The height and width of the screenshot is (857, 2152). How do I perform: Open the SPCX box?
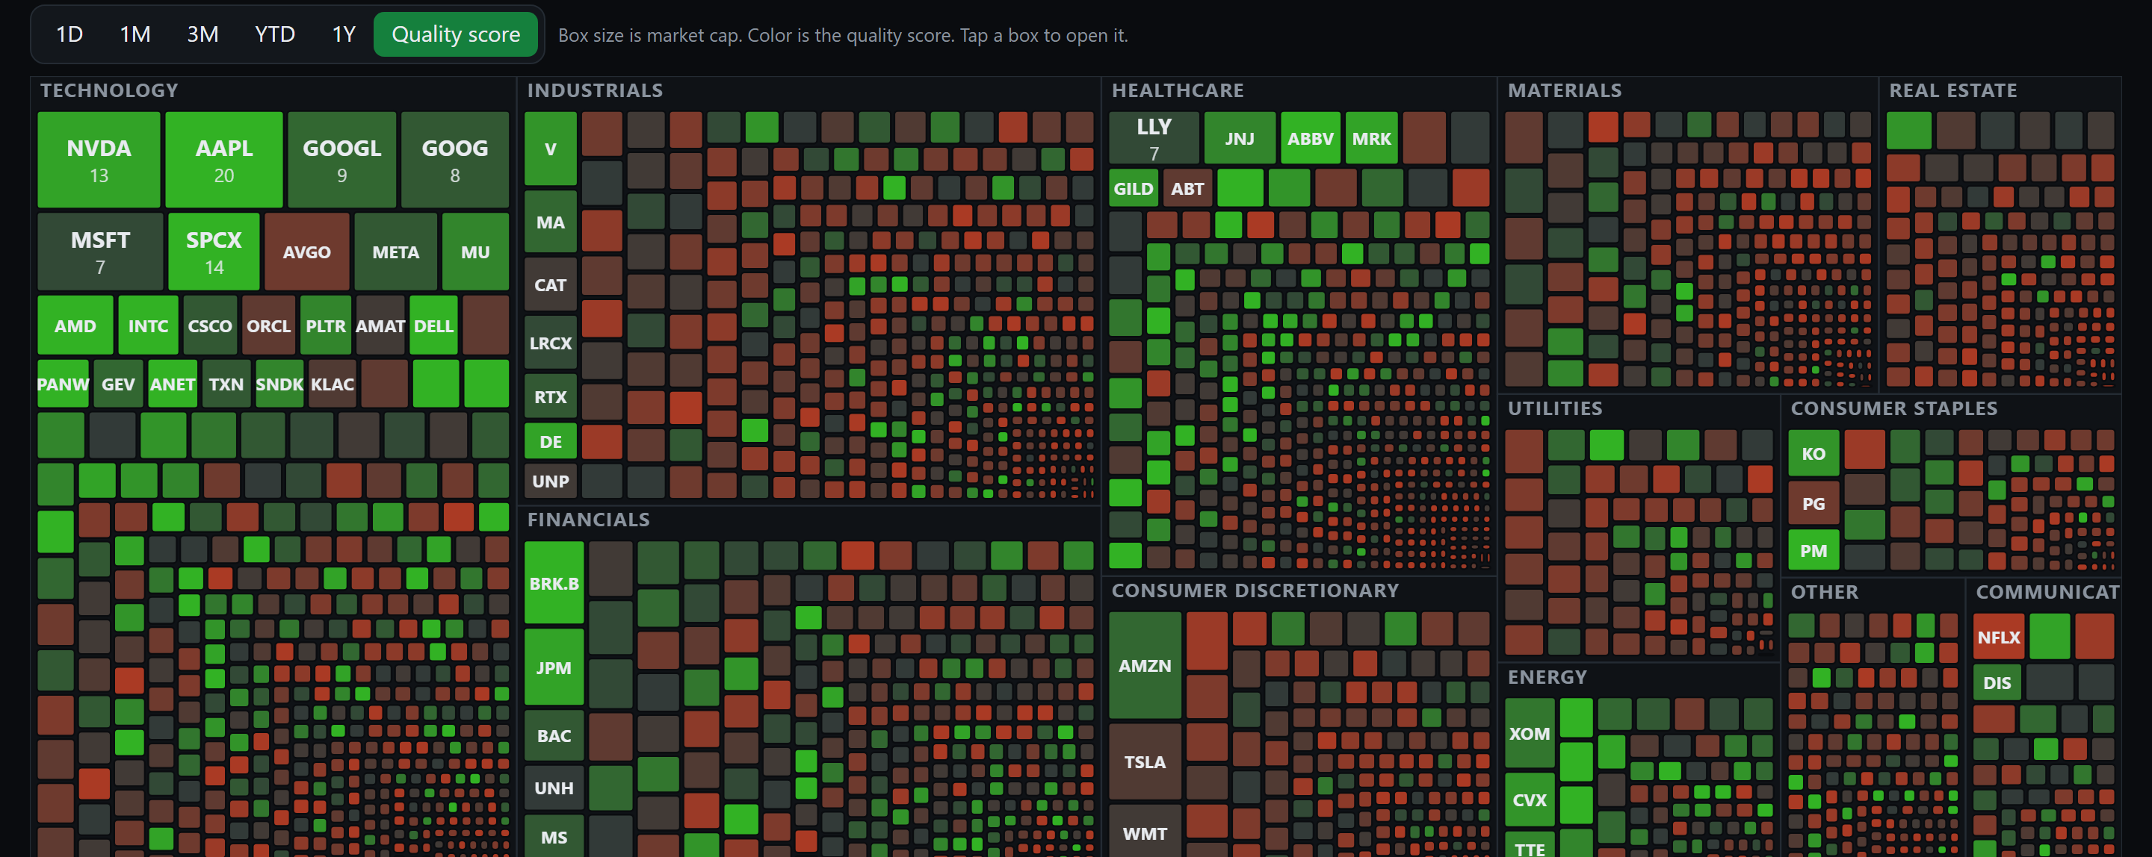point(214,251)
